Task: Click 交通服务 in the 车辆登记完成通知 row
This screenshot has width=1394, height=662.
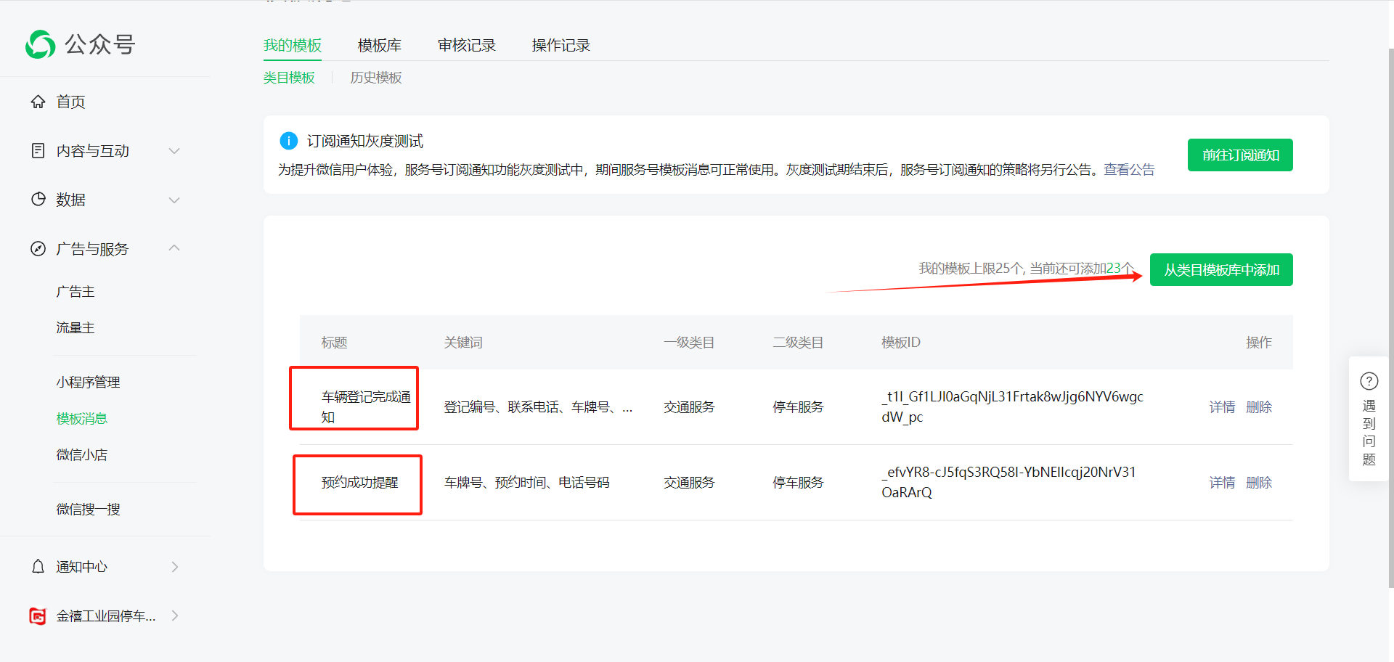Action: coord(689,407)
